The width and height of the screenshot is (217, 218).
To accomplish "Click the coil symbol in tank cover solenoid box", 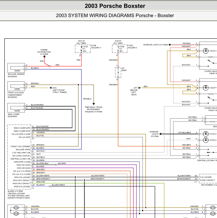I will tap(17, 110).
